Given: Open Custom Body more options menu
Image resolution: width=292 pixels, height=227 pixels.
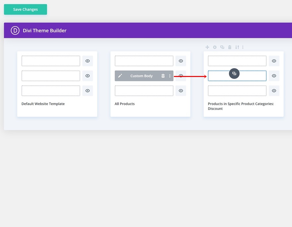Looking at the screenshot, I should [170, 76].
